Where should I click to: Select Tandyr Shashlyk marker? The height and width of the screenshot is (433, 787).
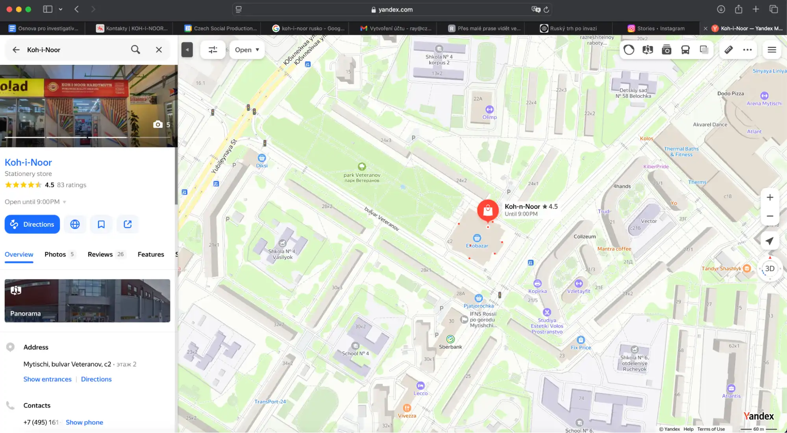pyautogui.click(x=747, y=268)
